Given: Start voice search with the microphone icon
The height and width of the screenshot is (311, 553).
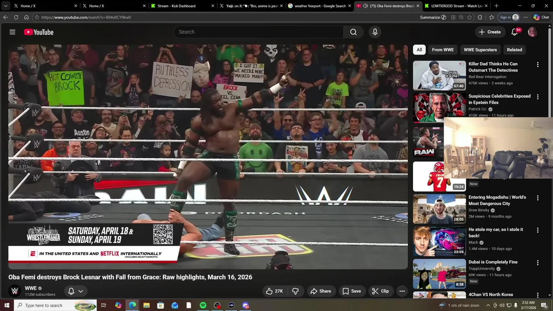Looking at the screenshot, I should pyautogui.click(x=375, y=32).
